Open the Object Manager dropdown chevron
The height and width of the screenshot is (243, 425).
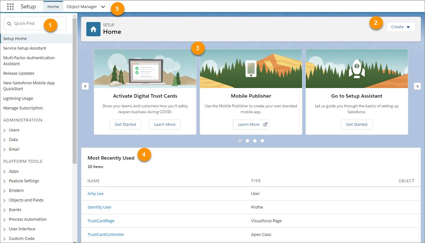[x=103, y=6]
